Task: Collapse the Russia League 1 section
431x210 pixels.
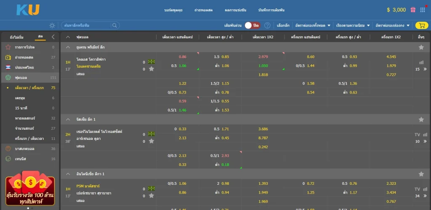Action: (68, 120)
